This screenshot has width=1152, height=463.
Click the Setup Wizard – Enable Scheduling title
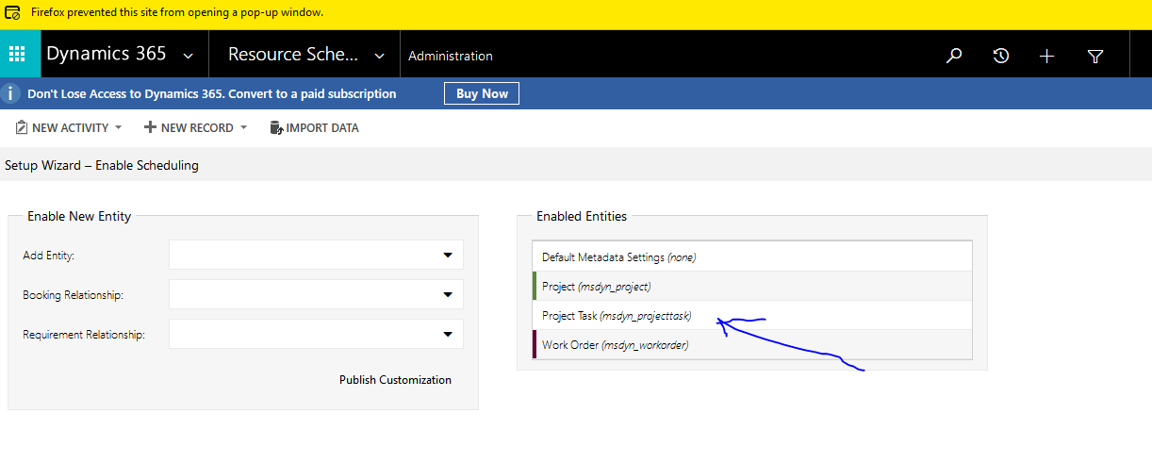[x=102, y=165]
